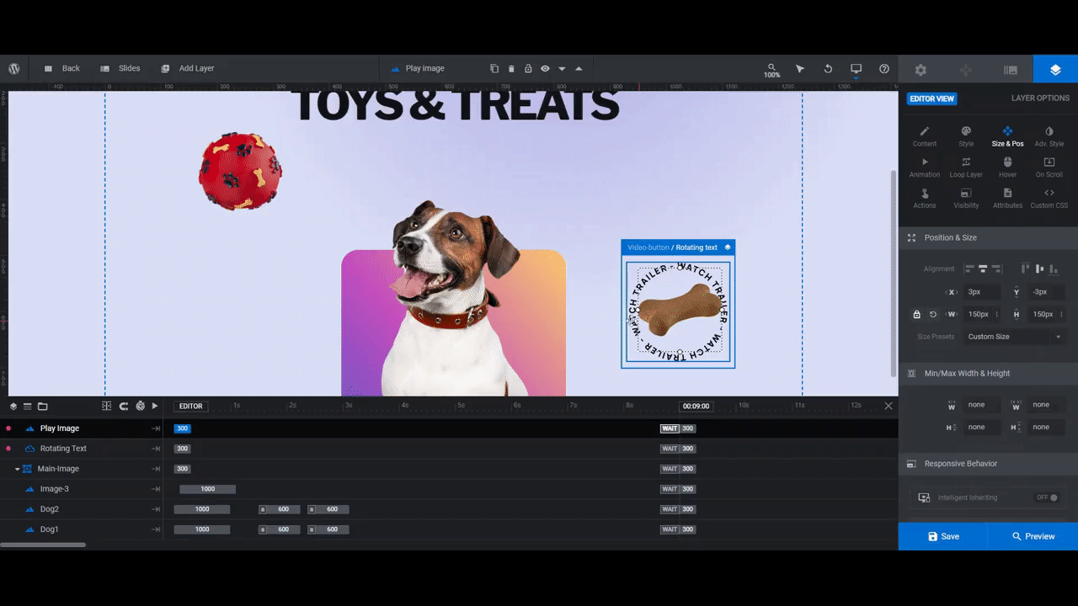The image size is (1078, 606).
Task: Open device view selector desktop icon
Action: click(x=856, y=69)
